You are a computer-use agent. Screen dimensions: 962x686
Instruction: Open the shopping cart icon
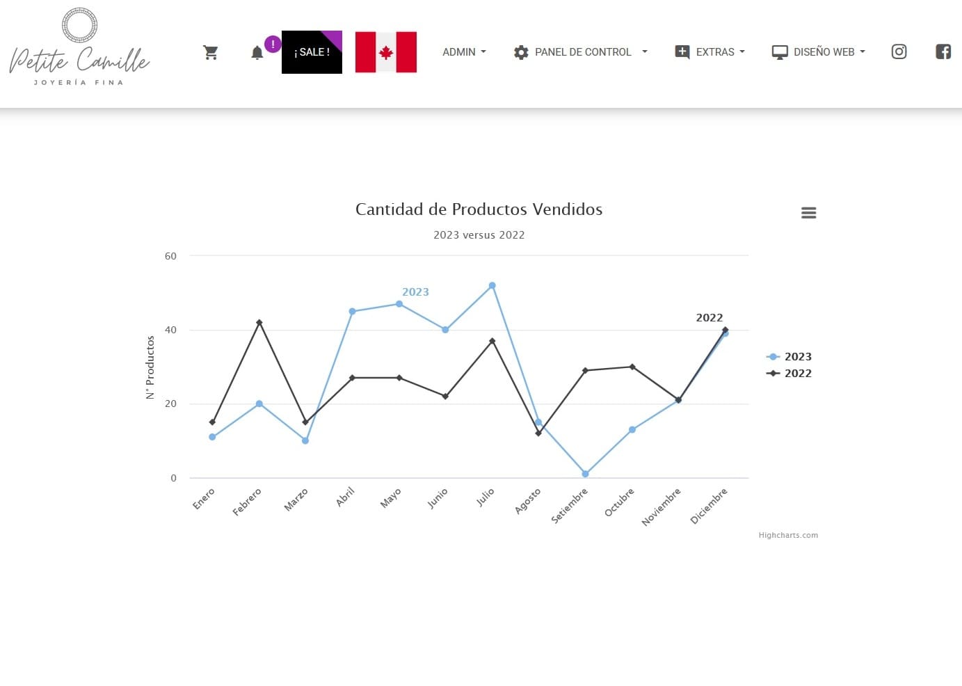(x=211, y=51)
